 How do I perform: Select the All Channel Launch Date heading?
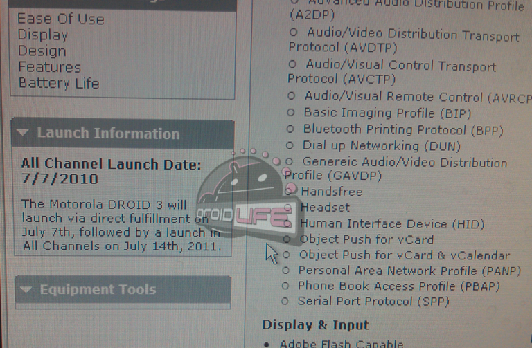tap(112, 164)
